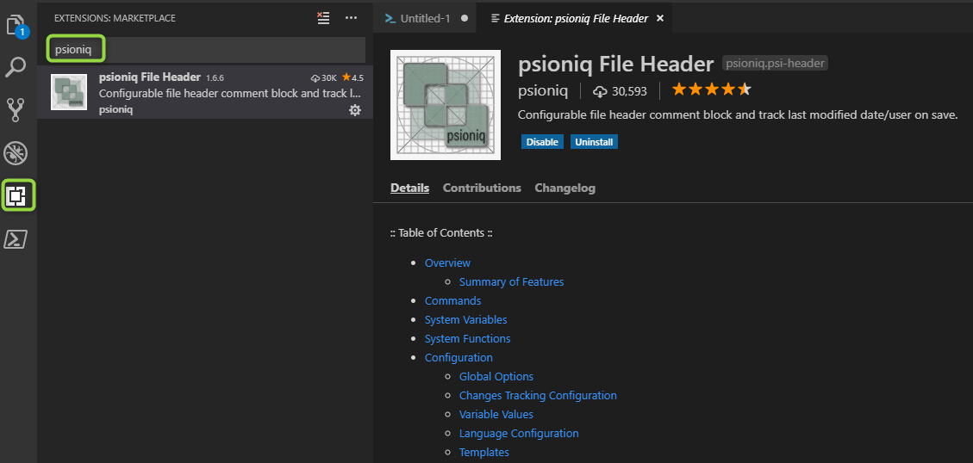Follow the Overview table of contents link
The height and width of the screenshot is (463, 973).
(447, 262)
